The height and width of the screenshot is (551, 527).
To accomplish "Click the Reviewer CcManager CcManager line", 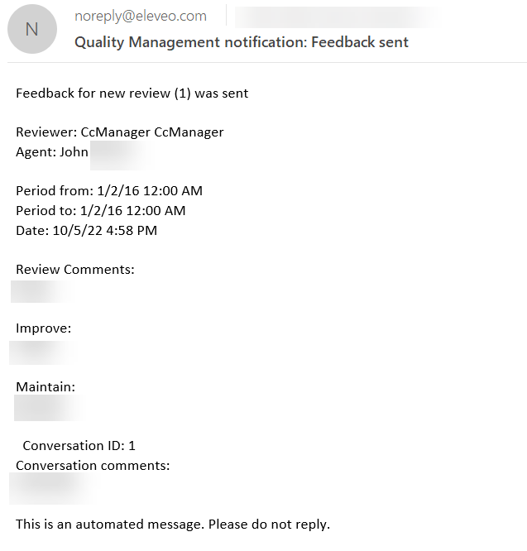I will coord(119,132).
